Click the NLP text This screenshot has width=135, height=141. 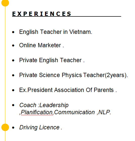(104, 112)
